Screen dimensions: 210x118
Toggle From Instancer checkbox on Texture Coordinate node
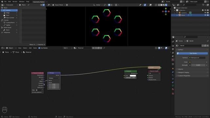pos(32,92)
